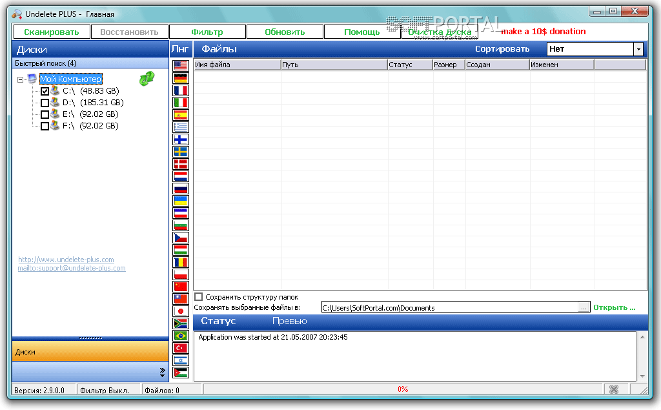Select the Spanish flag language
The height and width of the screenshot is (410, 661).
181,115
